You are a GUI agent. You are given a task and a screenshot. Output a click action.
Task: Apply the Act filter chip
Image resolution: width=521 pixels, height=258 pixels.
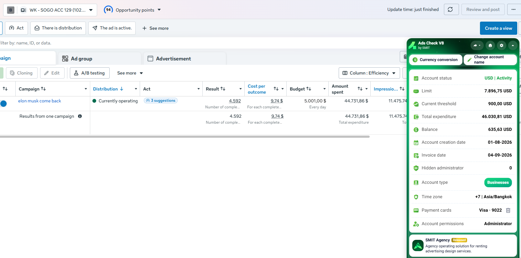[16, 28]
